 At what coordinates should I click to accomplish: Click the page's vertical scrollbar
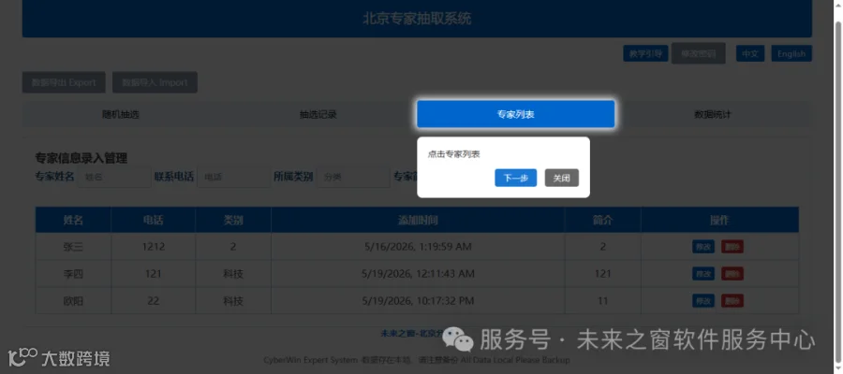pos(838,187)
